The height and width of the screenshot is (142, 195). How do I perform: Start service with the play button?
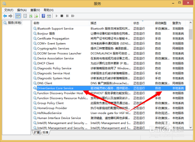(57, 16)
